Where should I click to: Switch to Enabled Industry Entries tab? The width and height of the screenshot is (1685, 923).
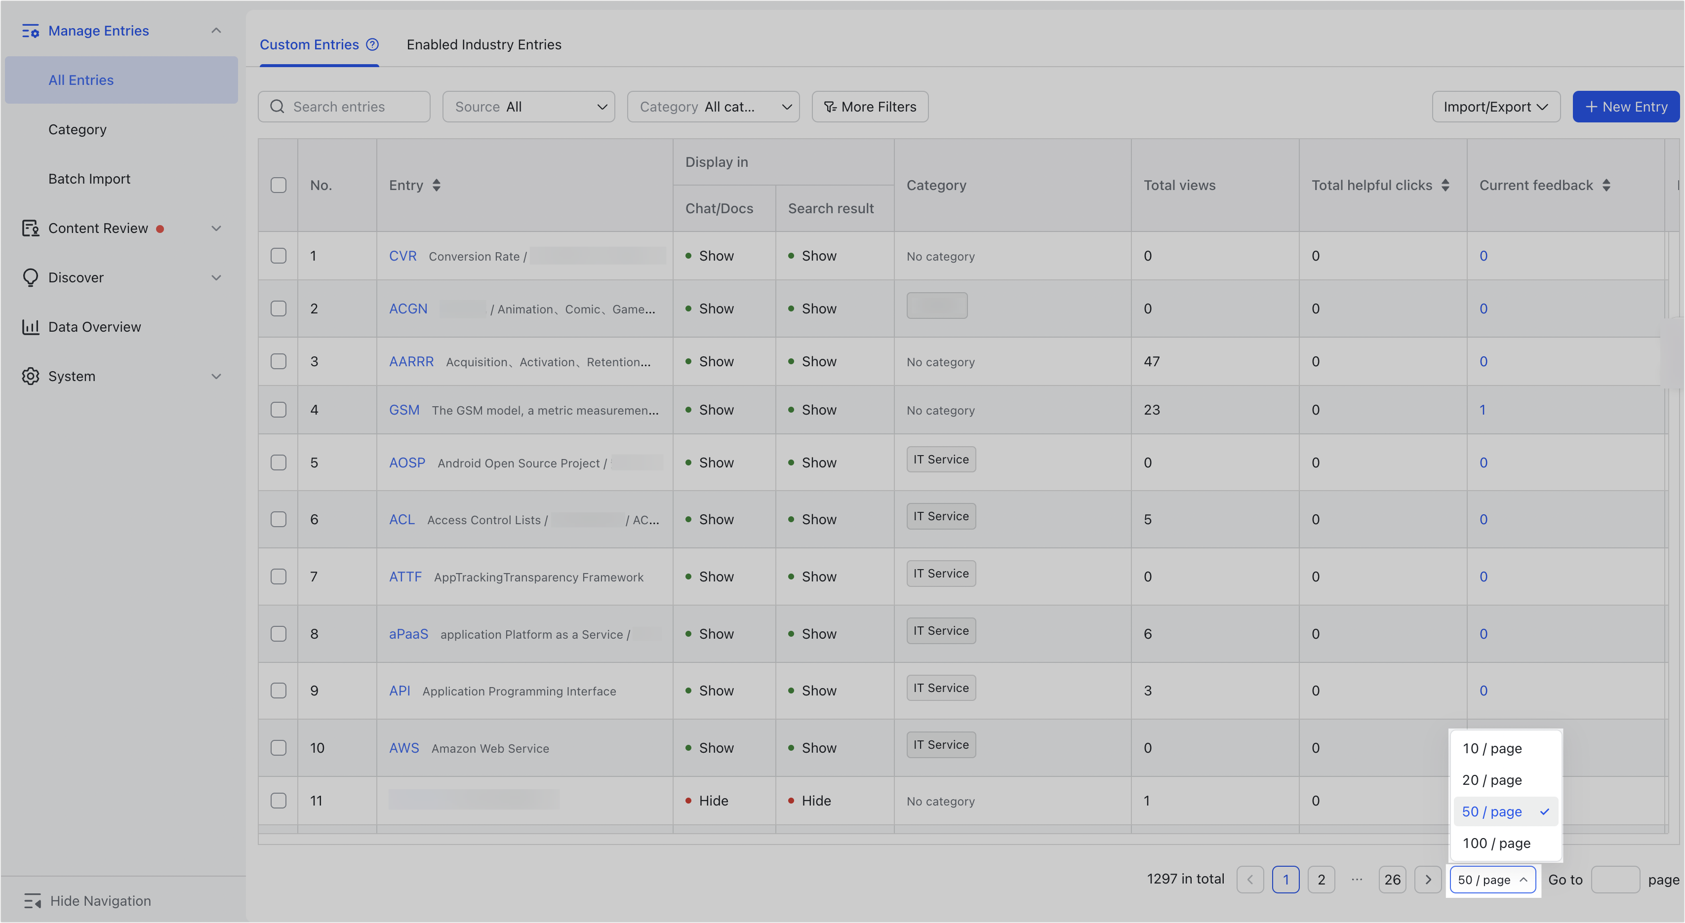484,44
